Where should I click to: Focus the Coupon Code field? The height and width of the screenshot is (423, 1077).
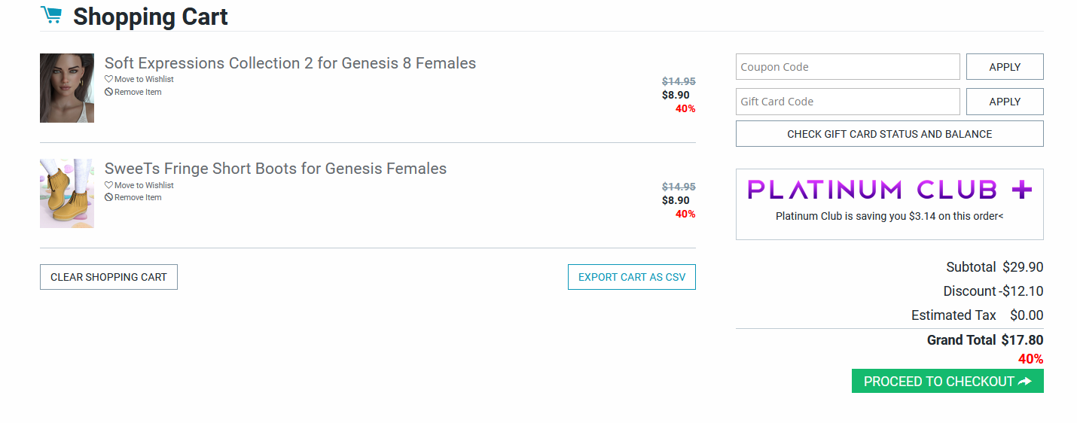click(x=847, y=67)
